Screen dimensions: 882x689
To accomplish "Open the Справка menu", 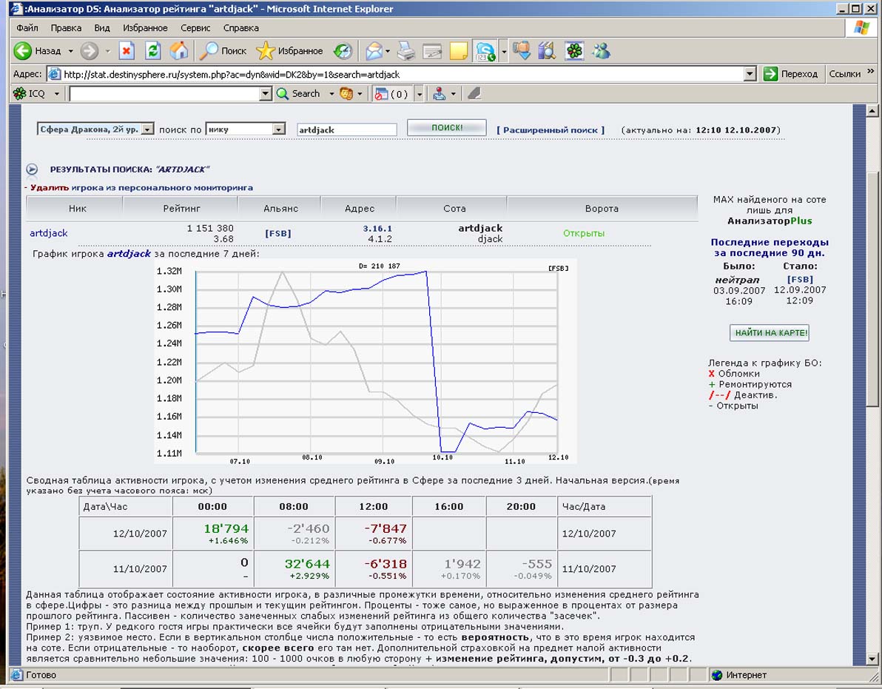I will coord(240,27).
